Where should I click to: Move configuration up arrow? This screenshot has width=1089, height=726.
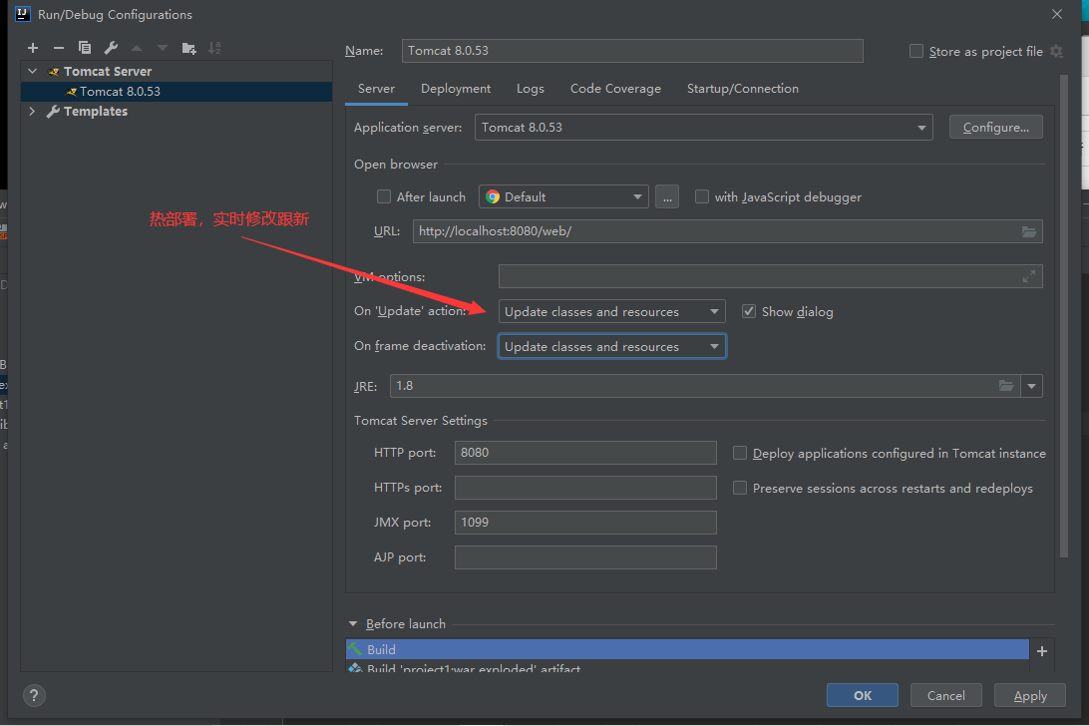[137, 48]
